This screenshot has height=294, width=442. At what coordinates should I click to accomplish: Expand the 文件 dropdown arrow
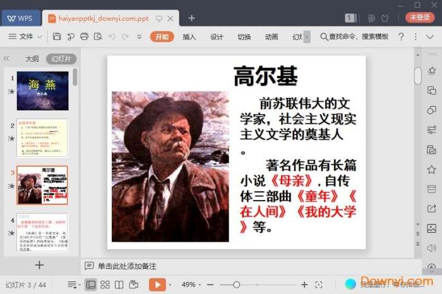(x=40, y=37)
